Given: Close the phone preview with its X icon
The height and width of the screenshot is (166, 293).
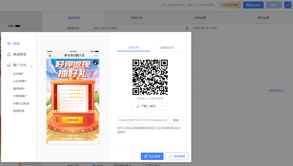Looking at the screenshot, I should click(x=50, y=56).
